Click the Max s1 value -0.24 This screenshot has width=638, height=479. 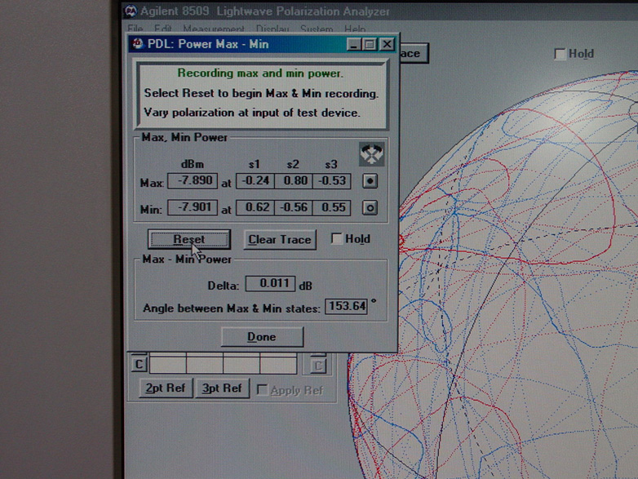click(255, 181)
